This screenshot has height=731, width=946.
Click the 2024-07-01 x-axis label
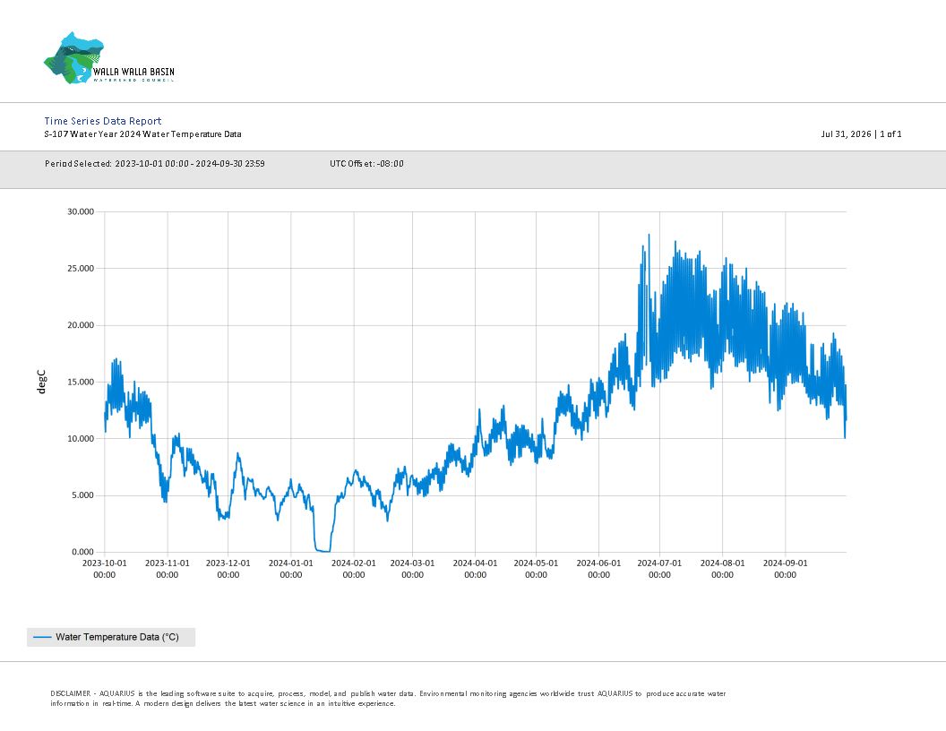point(659,569)
